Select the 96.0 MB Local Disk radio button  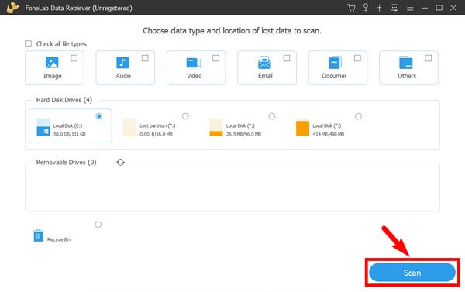coord(272,116)
